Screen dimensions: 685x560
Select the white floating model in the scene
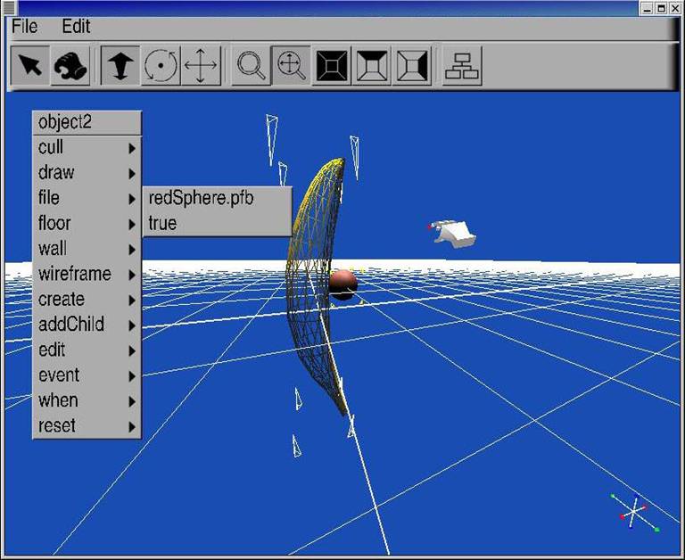click(x=452, y=234)
